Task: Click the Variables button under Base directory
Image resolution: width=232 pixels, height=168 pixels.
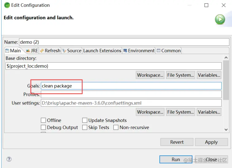Action: point(209,75)
